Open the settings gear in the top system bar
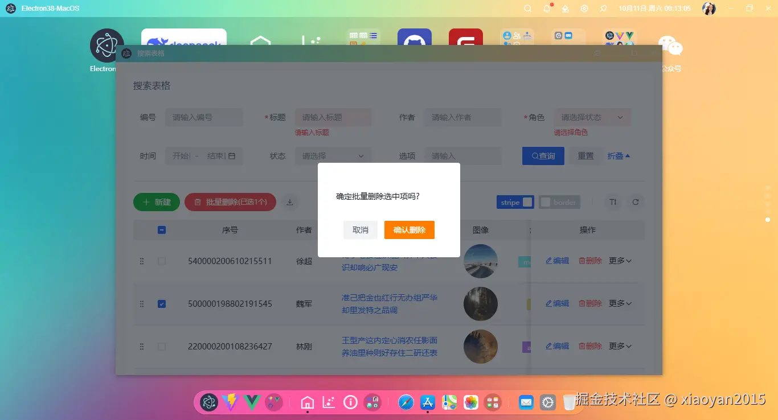Viewport: 778px width, 420px height. pyautogui.click(x=584, y=8)
